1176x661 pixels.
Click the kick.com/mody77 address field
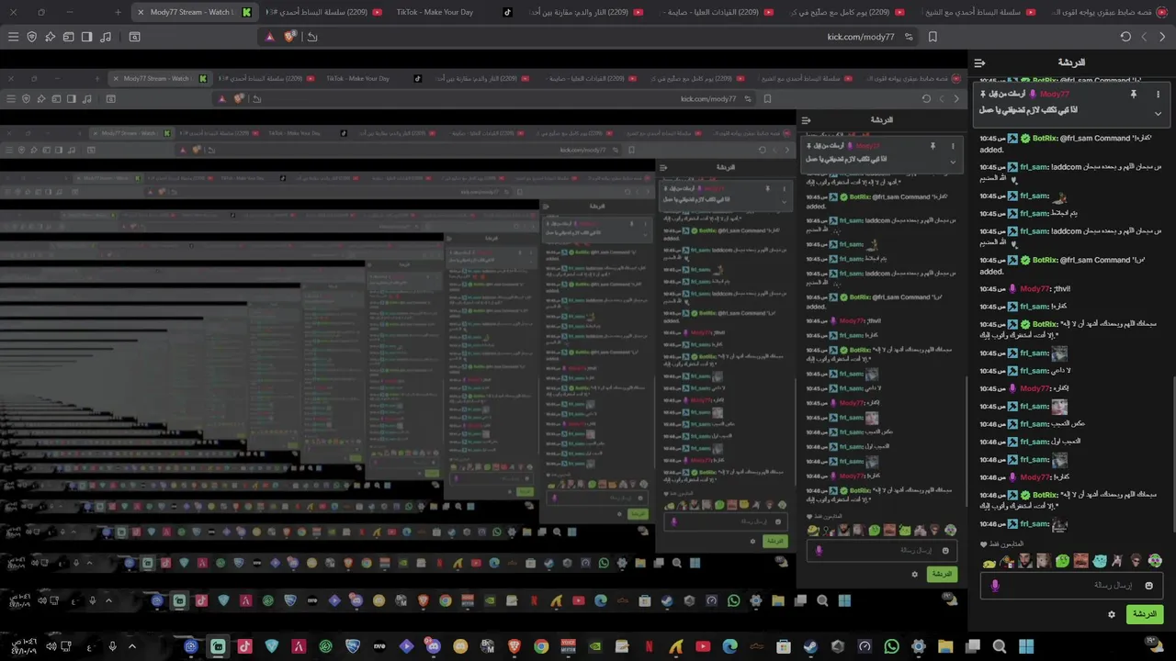(x=860, y=37)
